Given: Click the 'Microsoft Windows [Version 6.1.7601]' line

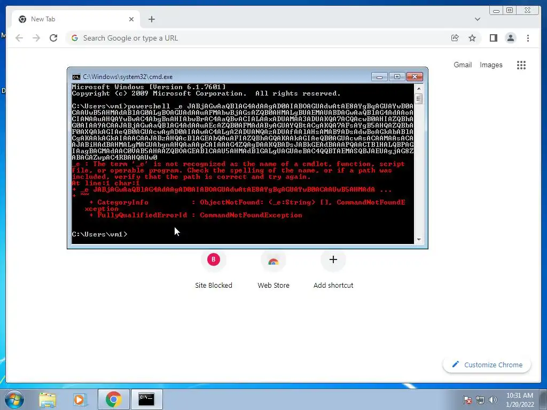Looking at the screenshot, I should click(x=149, y=87).
